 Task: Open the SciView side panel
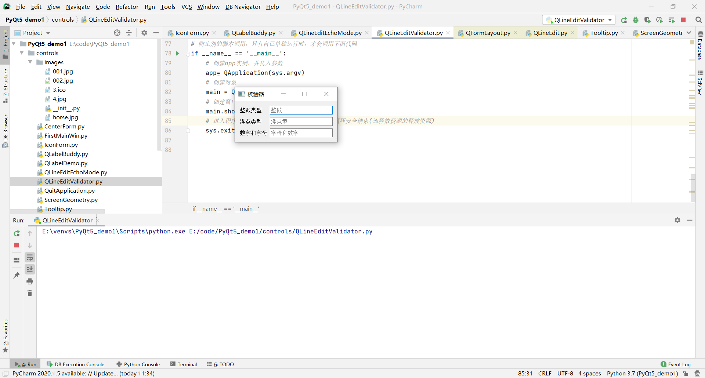pos(700,83)
